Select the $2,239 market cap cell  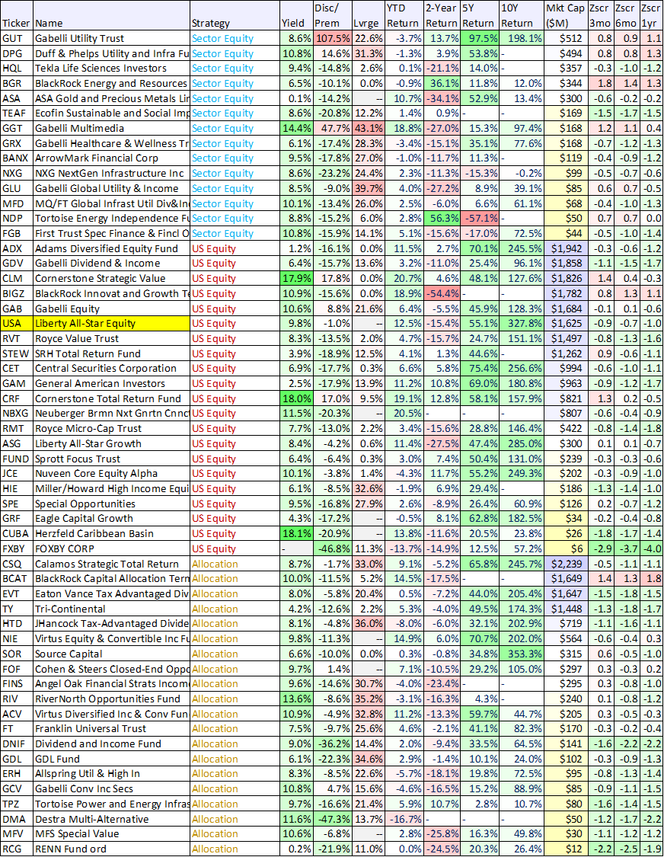coord(565,564)
